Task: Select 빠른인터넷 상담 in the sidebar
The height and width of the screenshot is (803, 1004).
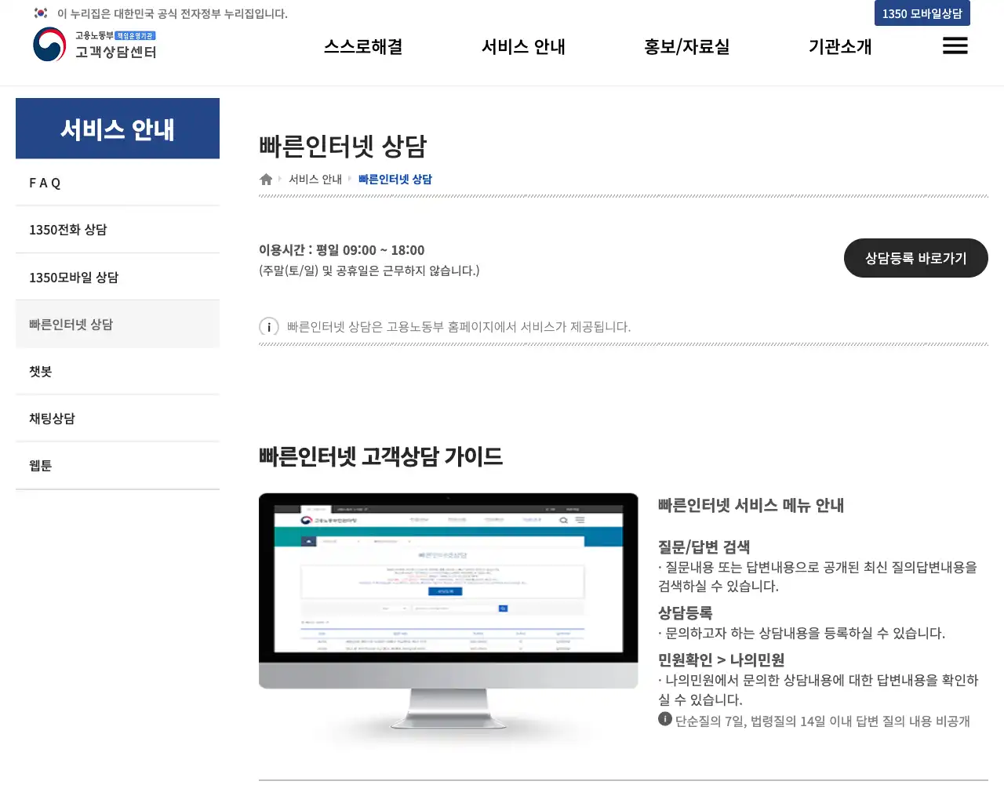Action: click(x=69, y=324)
